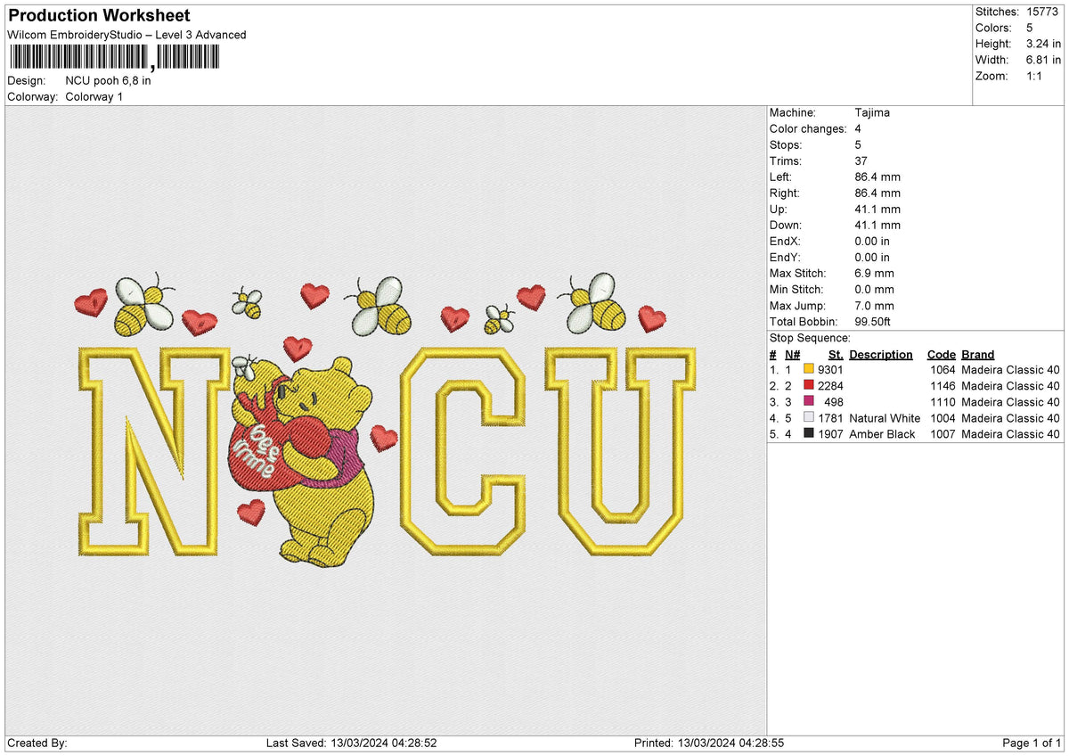Click the 'Stop Sequence:' heading
The width and height of the screenshot is (1069, 756).
click(810, 338)
